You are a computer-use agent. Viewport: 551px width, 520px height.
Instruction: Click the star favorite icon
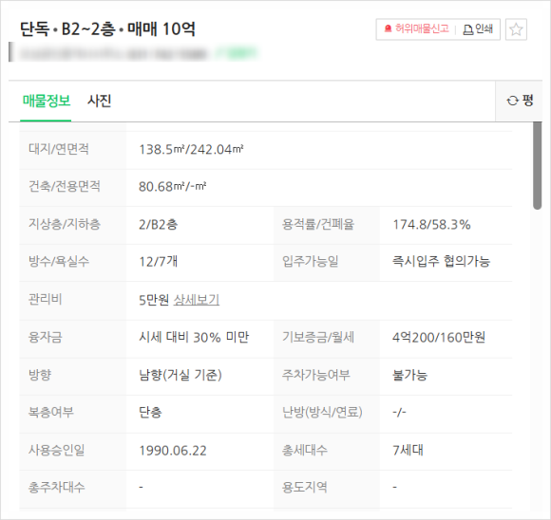pos(516,29)
